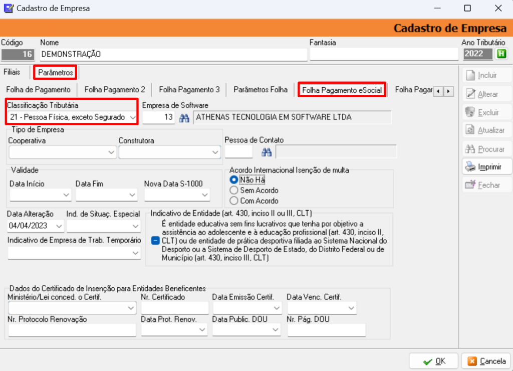Open the Cooperativa dropdown
The width and height of the screenshot is (513, 371).
pos(111,152)
